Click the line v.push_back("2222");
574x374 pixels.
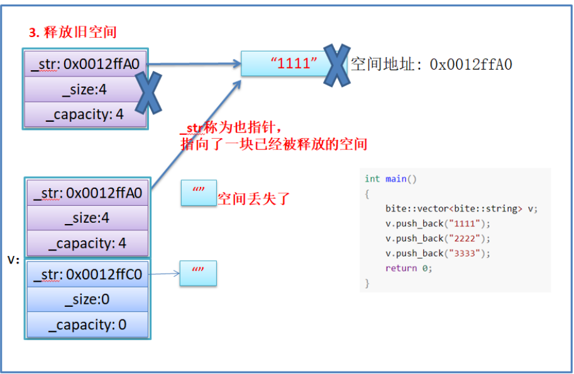pos(438,238)
